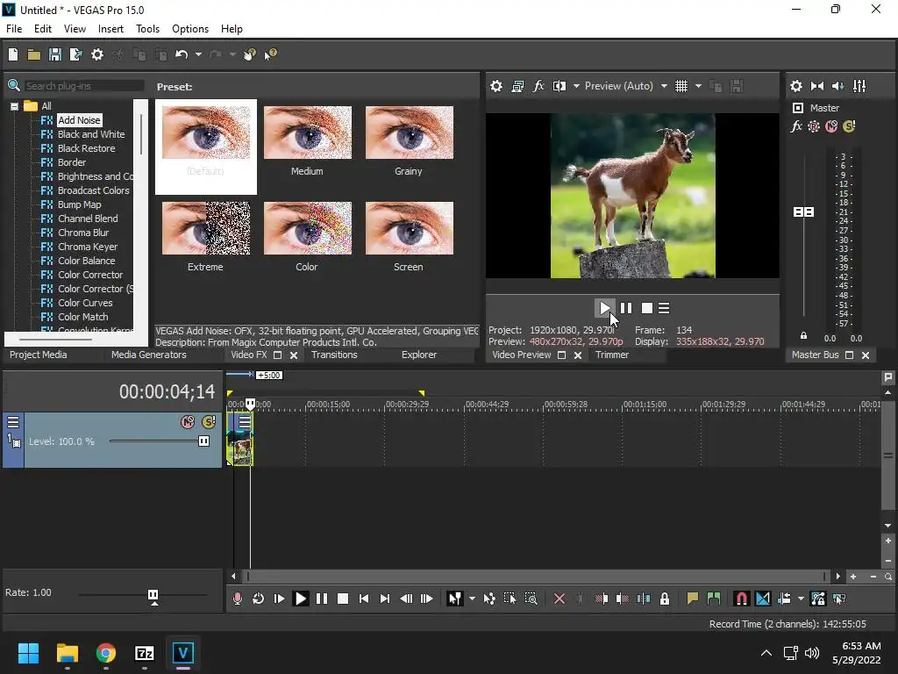Viewport: 898px width, 674px height.
Task: Show hidden system tray icons chevron
Action: click(766, 653)
